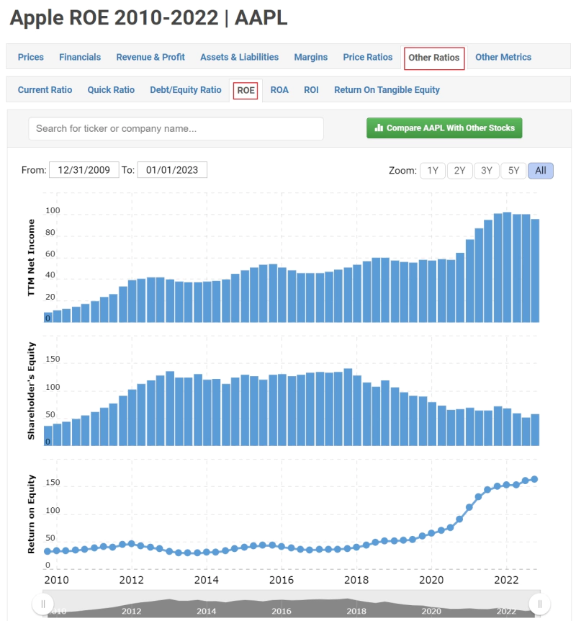The width and height of the screenshot is (576, 621).
Task: Open the Other Metrics tab
Action: [x=503, y=57]
